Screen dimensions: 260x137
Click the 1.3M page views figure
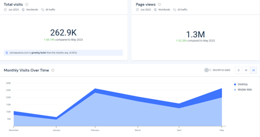(x=195, y=34)
